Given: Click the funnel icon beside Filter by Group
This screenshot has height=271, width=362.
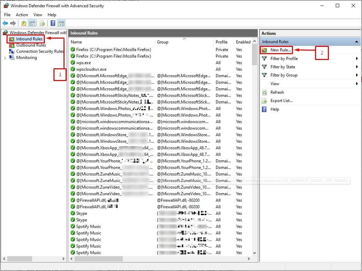Looking at the screenshot, I should 264,75.
